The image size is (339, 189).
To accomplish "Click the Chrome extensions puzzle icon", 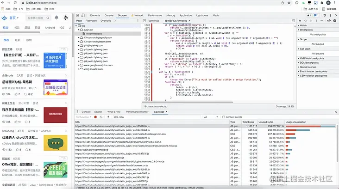I will click(322, 3).
